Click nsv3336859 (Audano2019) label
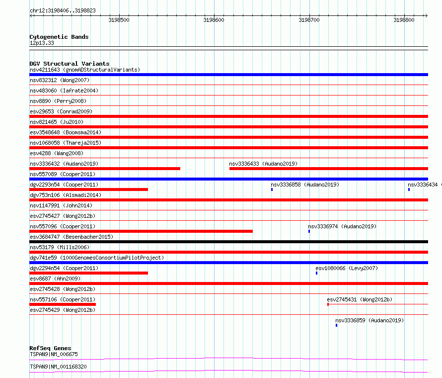The height and width of the screenshot is (378, 442). (x=369, y=320)
